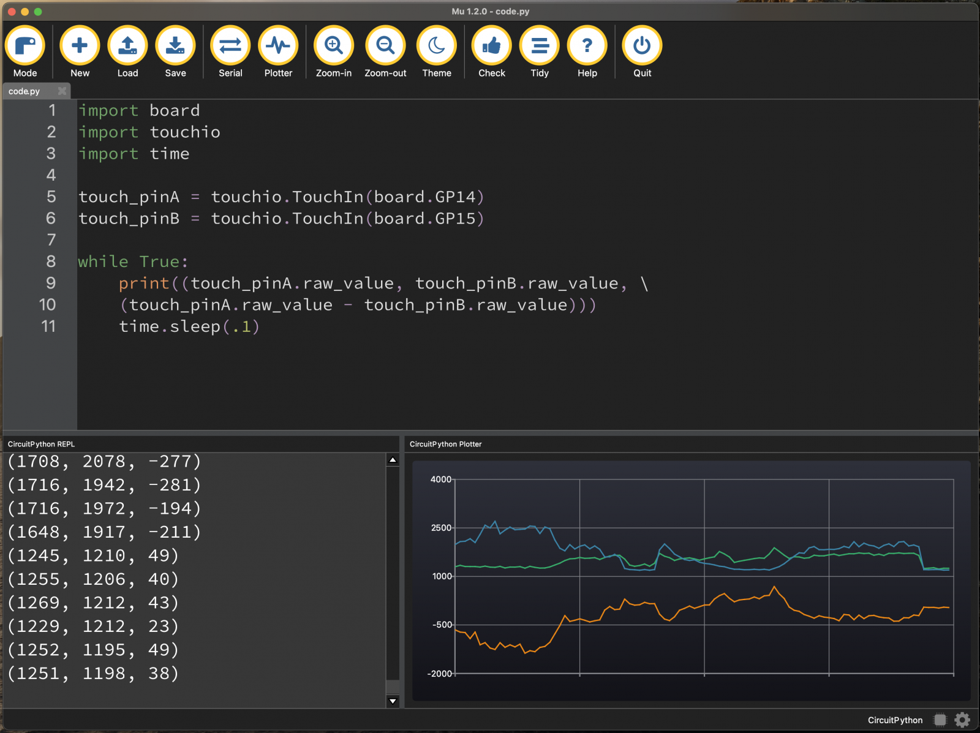Viewport: 980px width, 733px height.
Task: Tidy the code formatting
Action: (540, 47)
